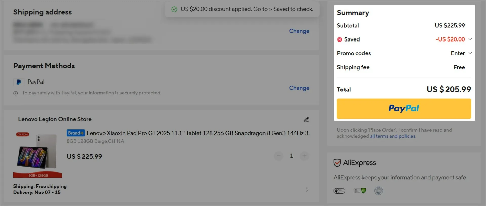
Task: Click the edit pencil icon for Lenovo order
Action: [x=306, y=119]
